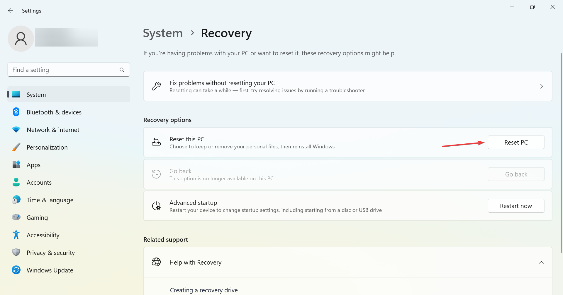Click the Gaming controller icon

point(16,217)
